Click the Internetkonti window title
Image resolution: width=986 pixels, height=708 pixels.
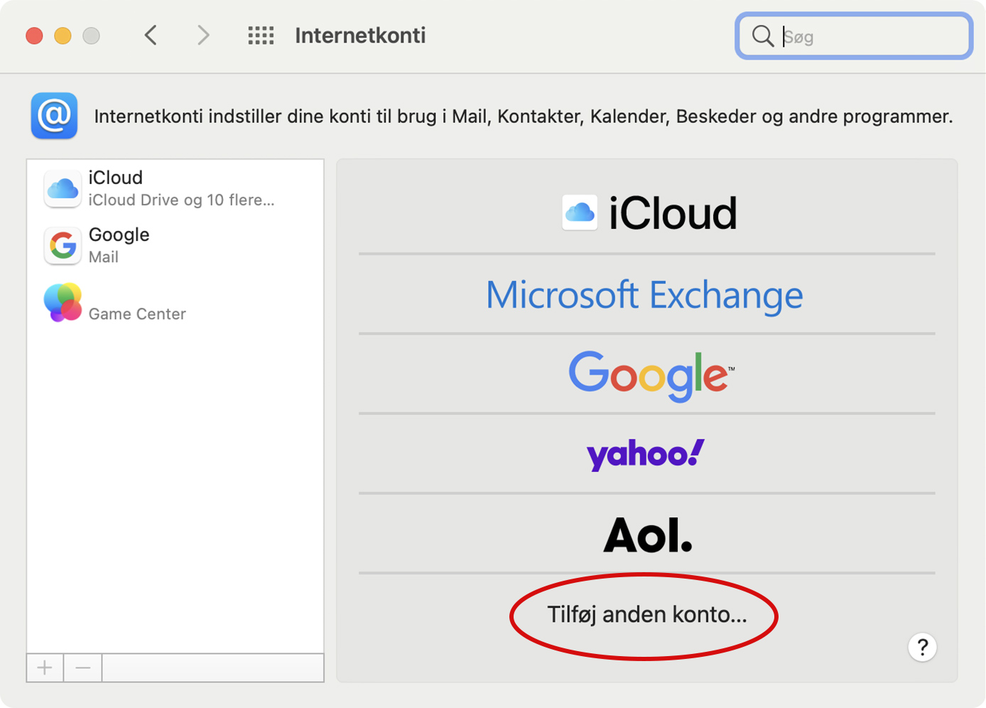pos(360,36)
